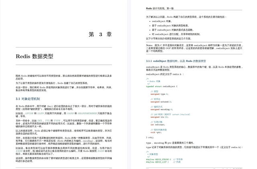Click the paragraph starting '为了解决以上问题'
Screen dimensions: 257x169
(186, 17)
